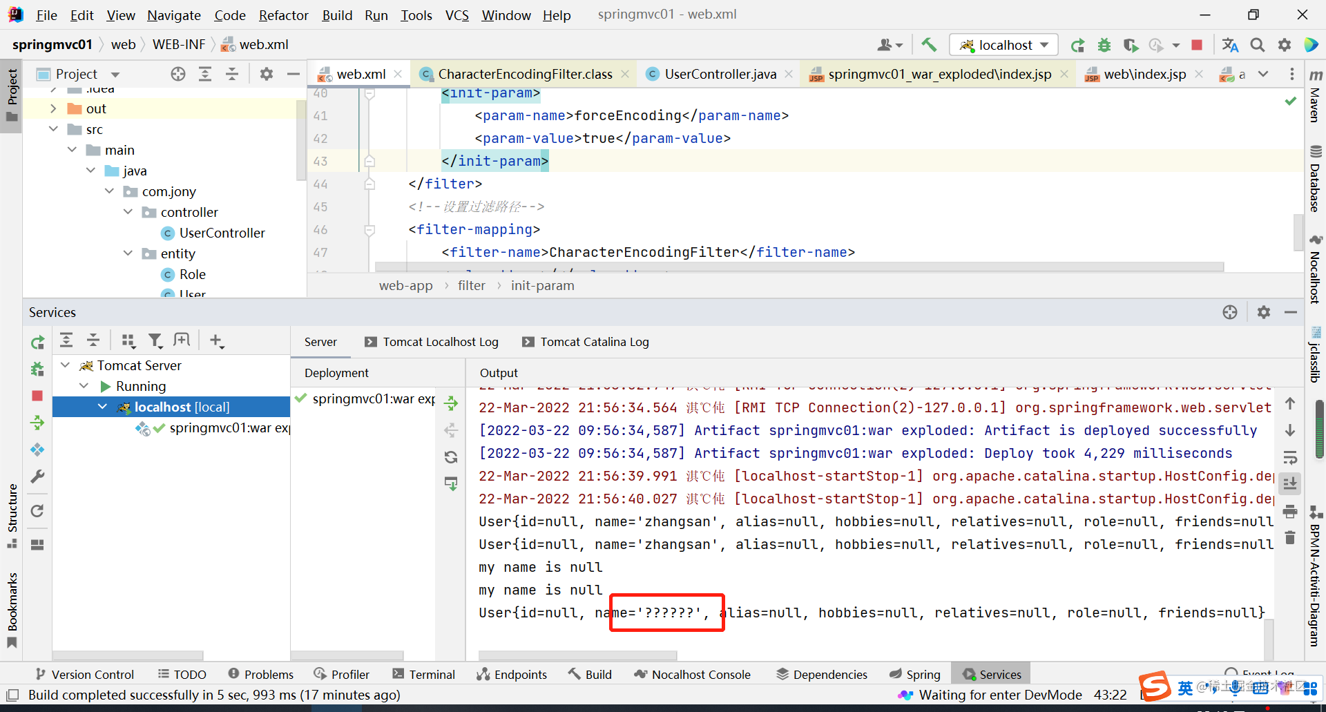The width and height of the screenshot is (1326, 712).
Task: Jump up in output with up arrow
Action: (1290, 403)
